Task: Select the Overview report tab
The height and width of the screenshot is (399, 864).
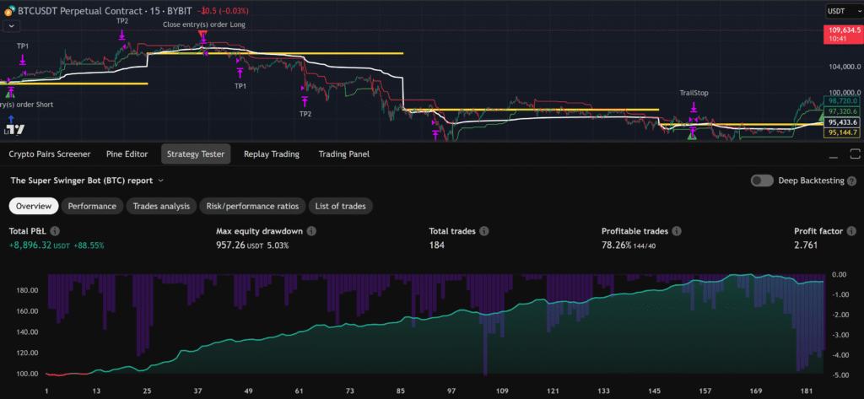Action: [x=34, y=206]
